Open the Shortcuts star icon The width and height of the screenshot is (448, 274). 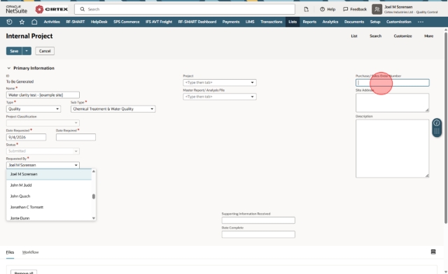(22, 22)
